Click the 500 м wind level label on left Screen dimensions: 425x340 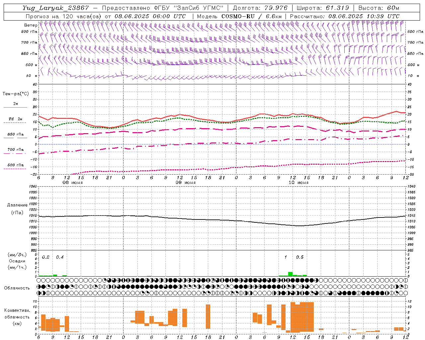(x=31, y=65)
